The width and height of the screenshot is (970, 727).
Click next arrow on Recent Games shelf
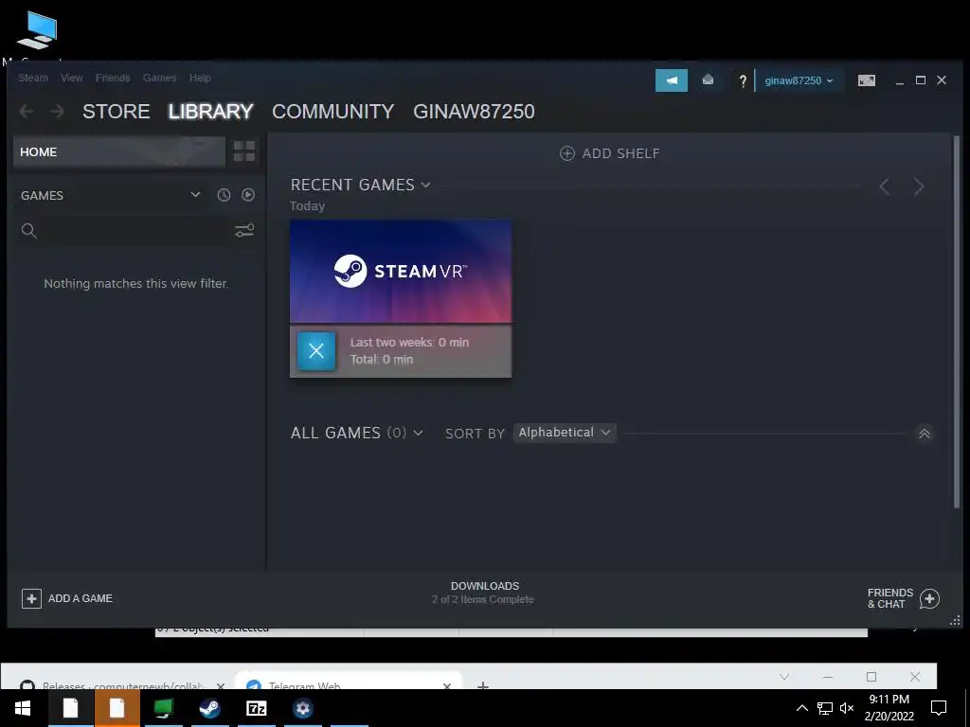(x=919, y=186)
